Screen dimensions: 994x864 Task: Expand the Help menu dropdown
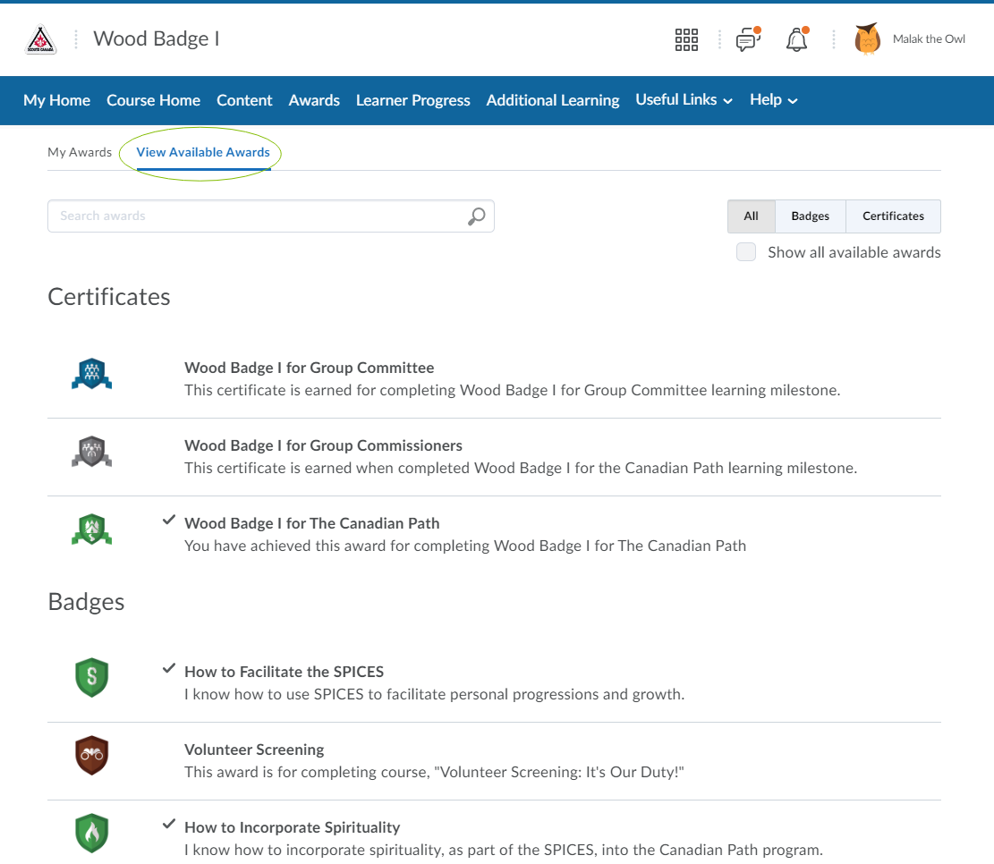(x=773, y=100)
